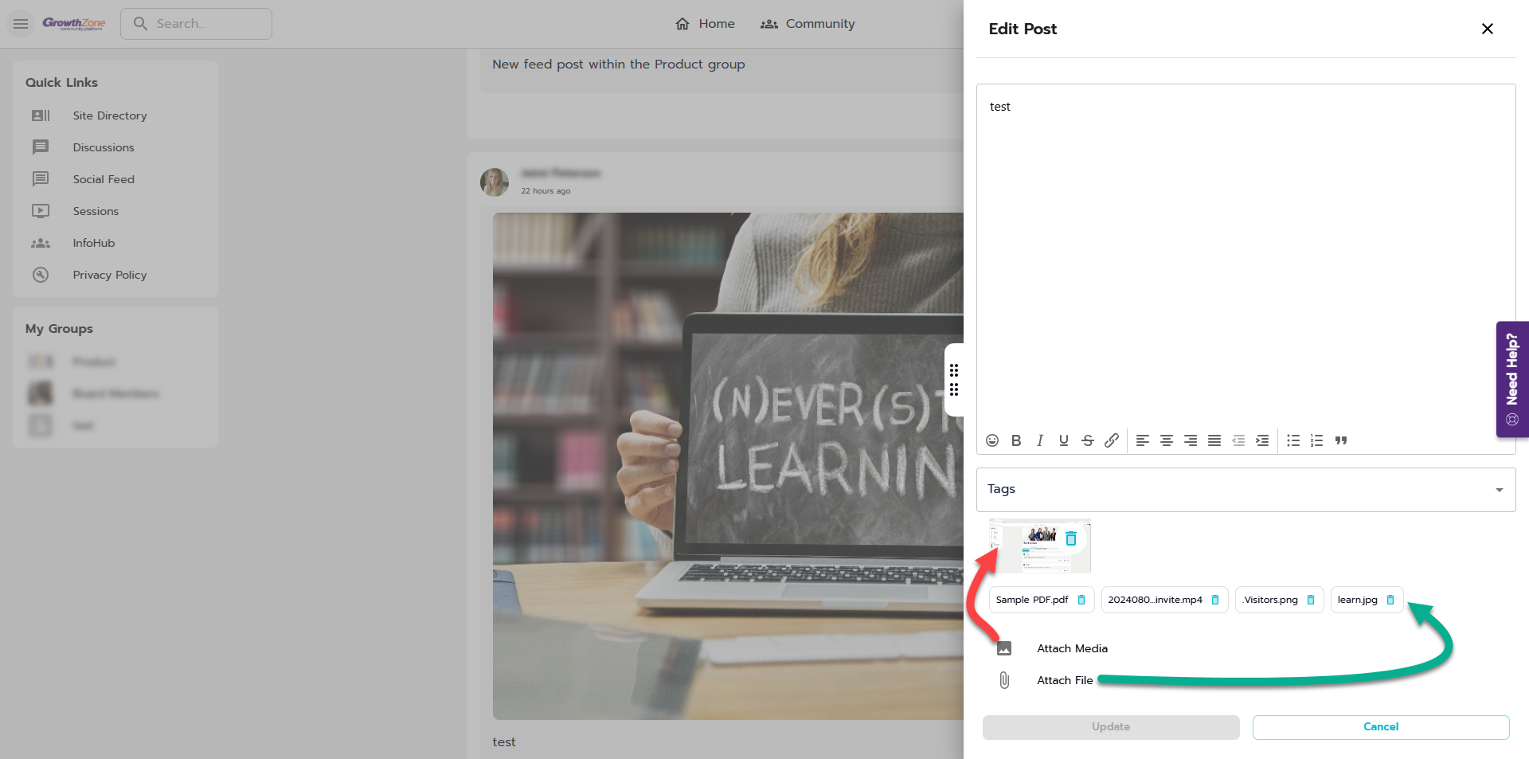Image resolution: width=1529 pixels, height=759 pixels.
Task: Click the learn.jpg file name
Action: point(1357,600)
